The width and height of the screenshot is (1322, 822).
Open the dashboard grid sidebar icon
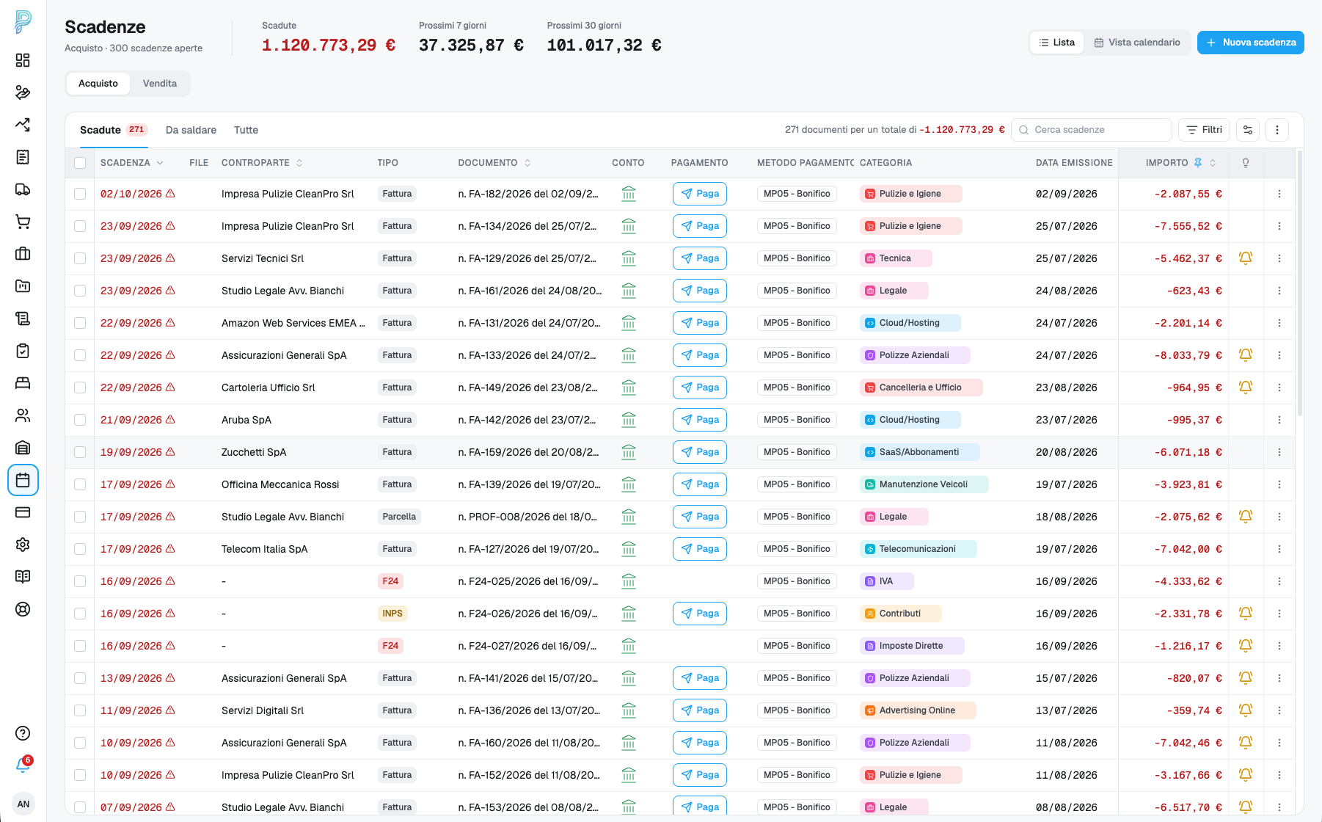[x=23, y=60]
